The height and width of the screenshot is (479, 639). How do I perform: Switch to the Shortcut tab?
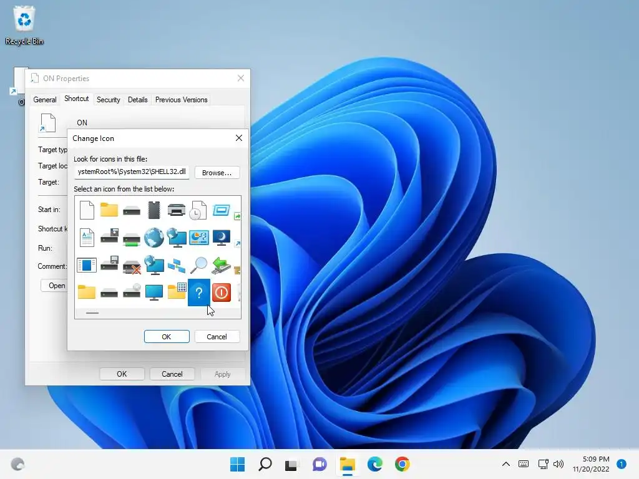click(x=77, y=99)
